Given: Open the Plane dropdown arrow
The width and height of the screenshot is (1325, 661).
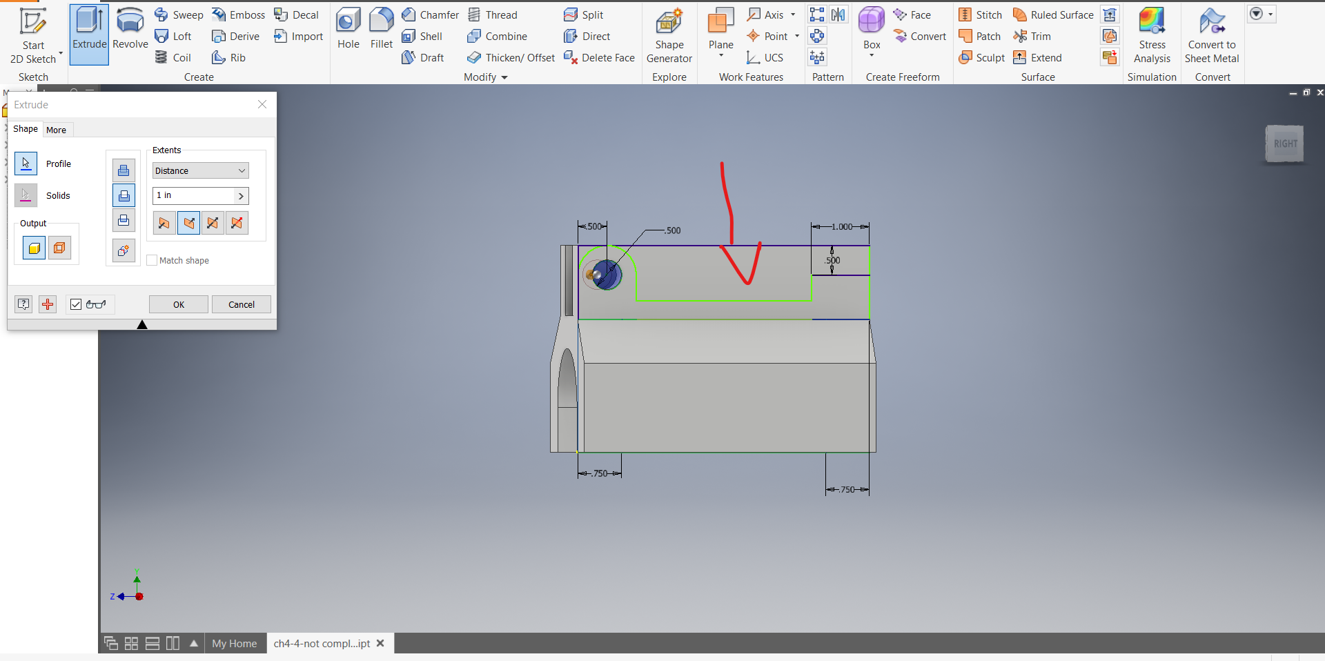Looking at the screenshot, I should point(721,56).
